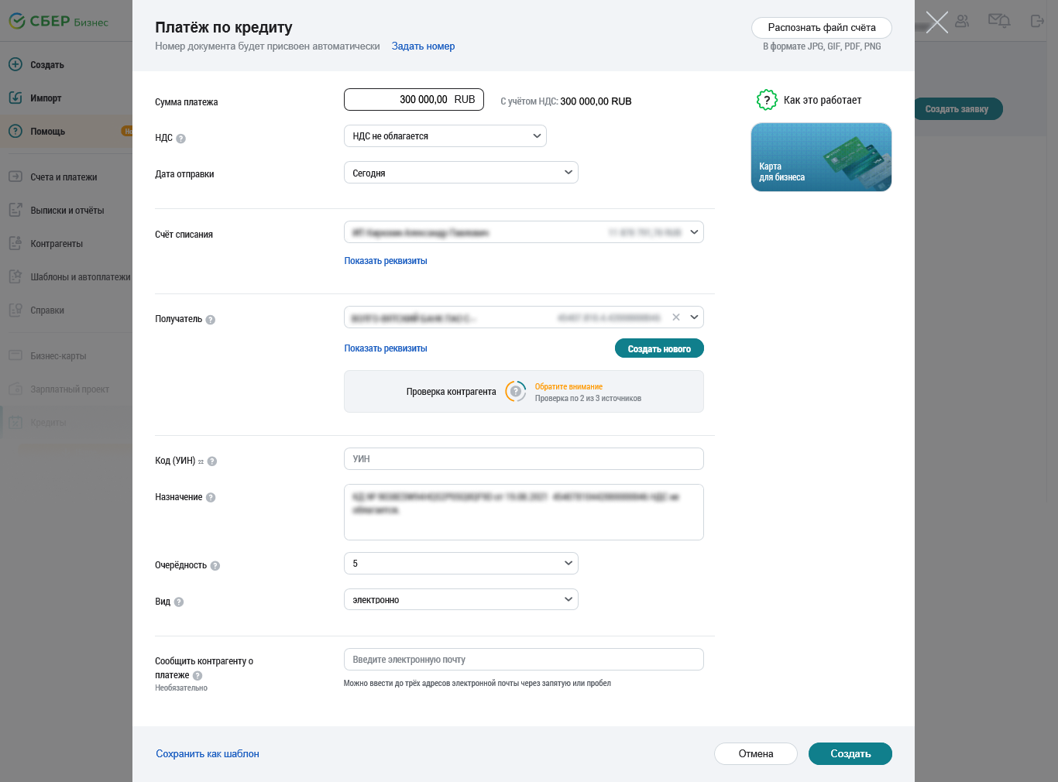Click the help icon beside Назначение label
This screenshot has width=1058, height=782.
pos(211,498)
